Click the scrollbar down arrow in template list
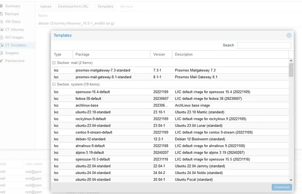The height and width of the screenshot is (194, 302). (x=291, y=180)
